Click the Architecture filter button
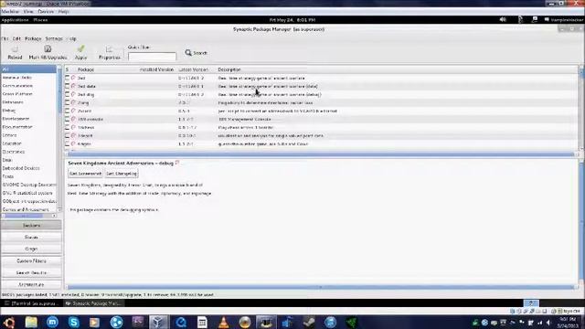This screenshot has width=585, height=329. click(x=31, y=284)
